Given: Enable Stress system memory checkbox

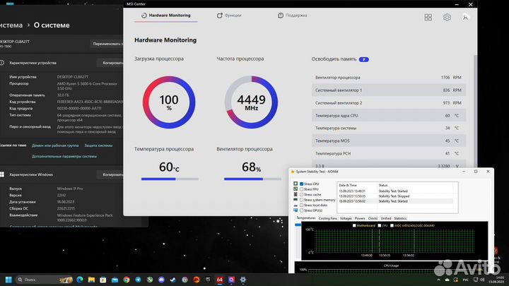Looking at the screenshot, I should (302, 200).
